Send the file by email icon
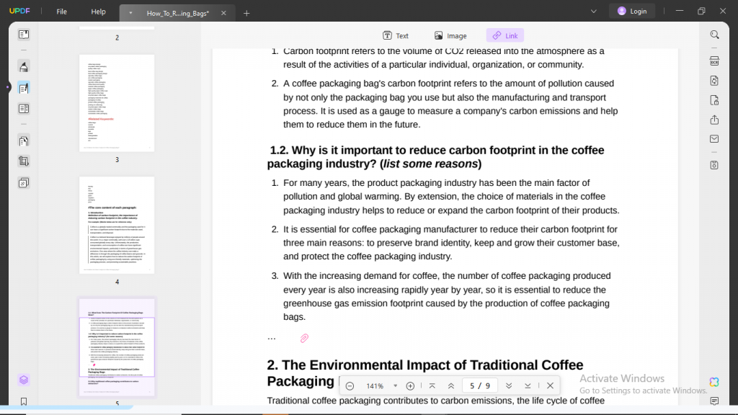 (x=714, y=139)
